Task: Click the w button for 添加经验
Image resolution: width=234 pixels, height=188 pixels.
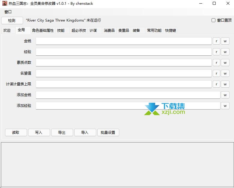Action: click(x=225, y=106)
